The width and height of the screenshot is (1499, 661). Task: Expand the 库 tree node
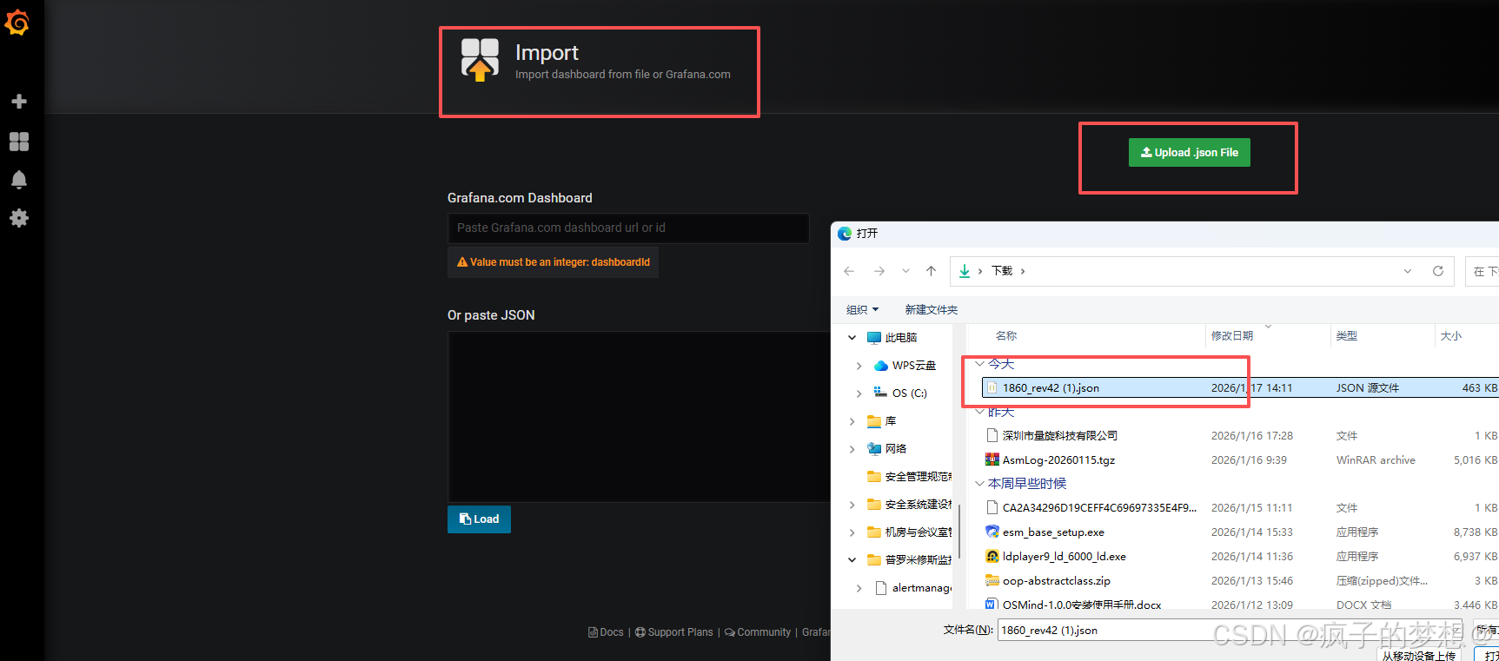click(x=852, y=421)
